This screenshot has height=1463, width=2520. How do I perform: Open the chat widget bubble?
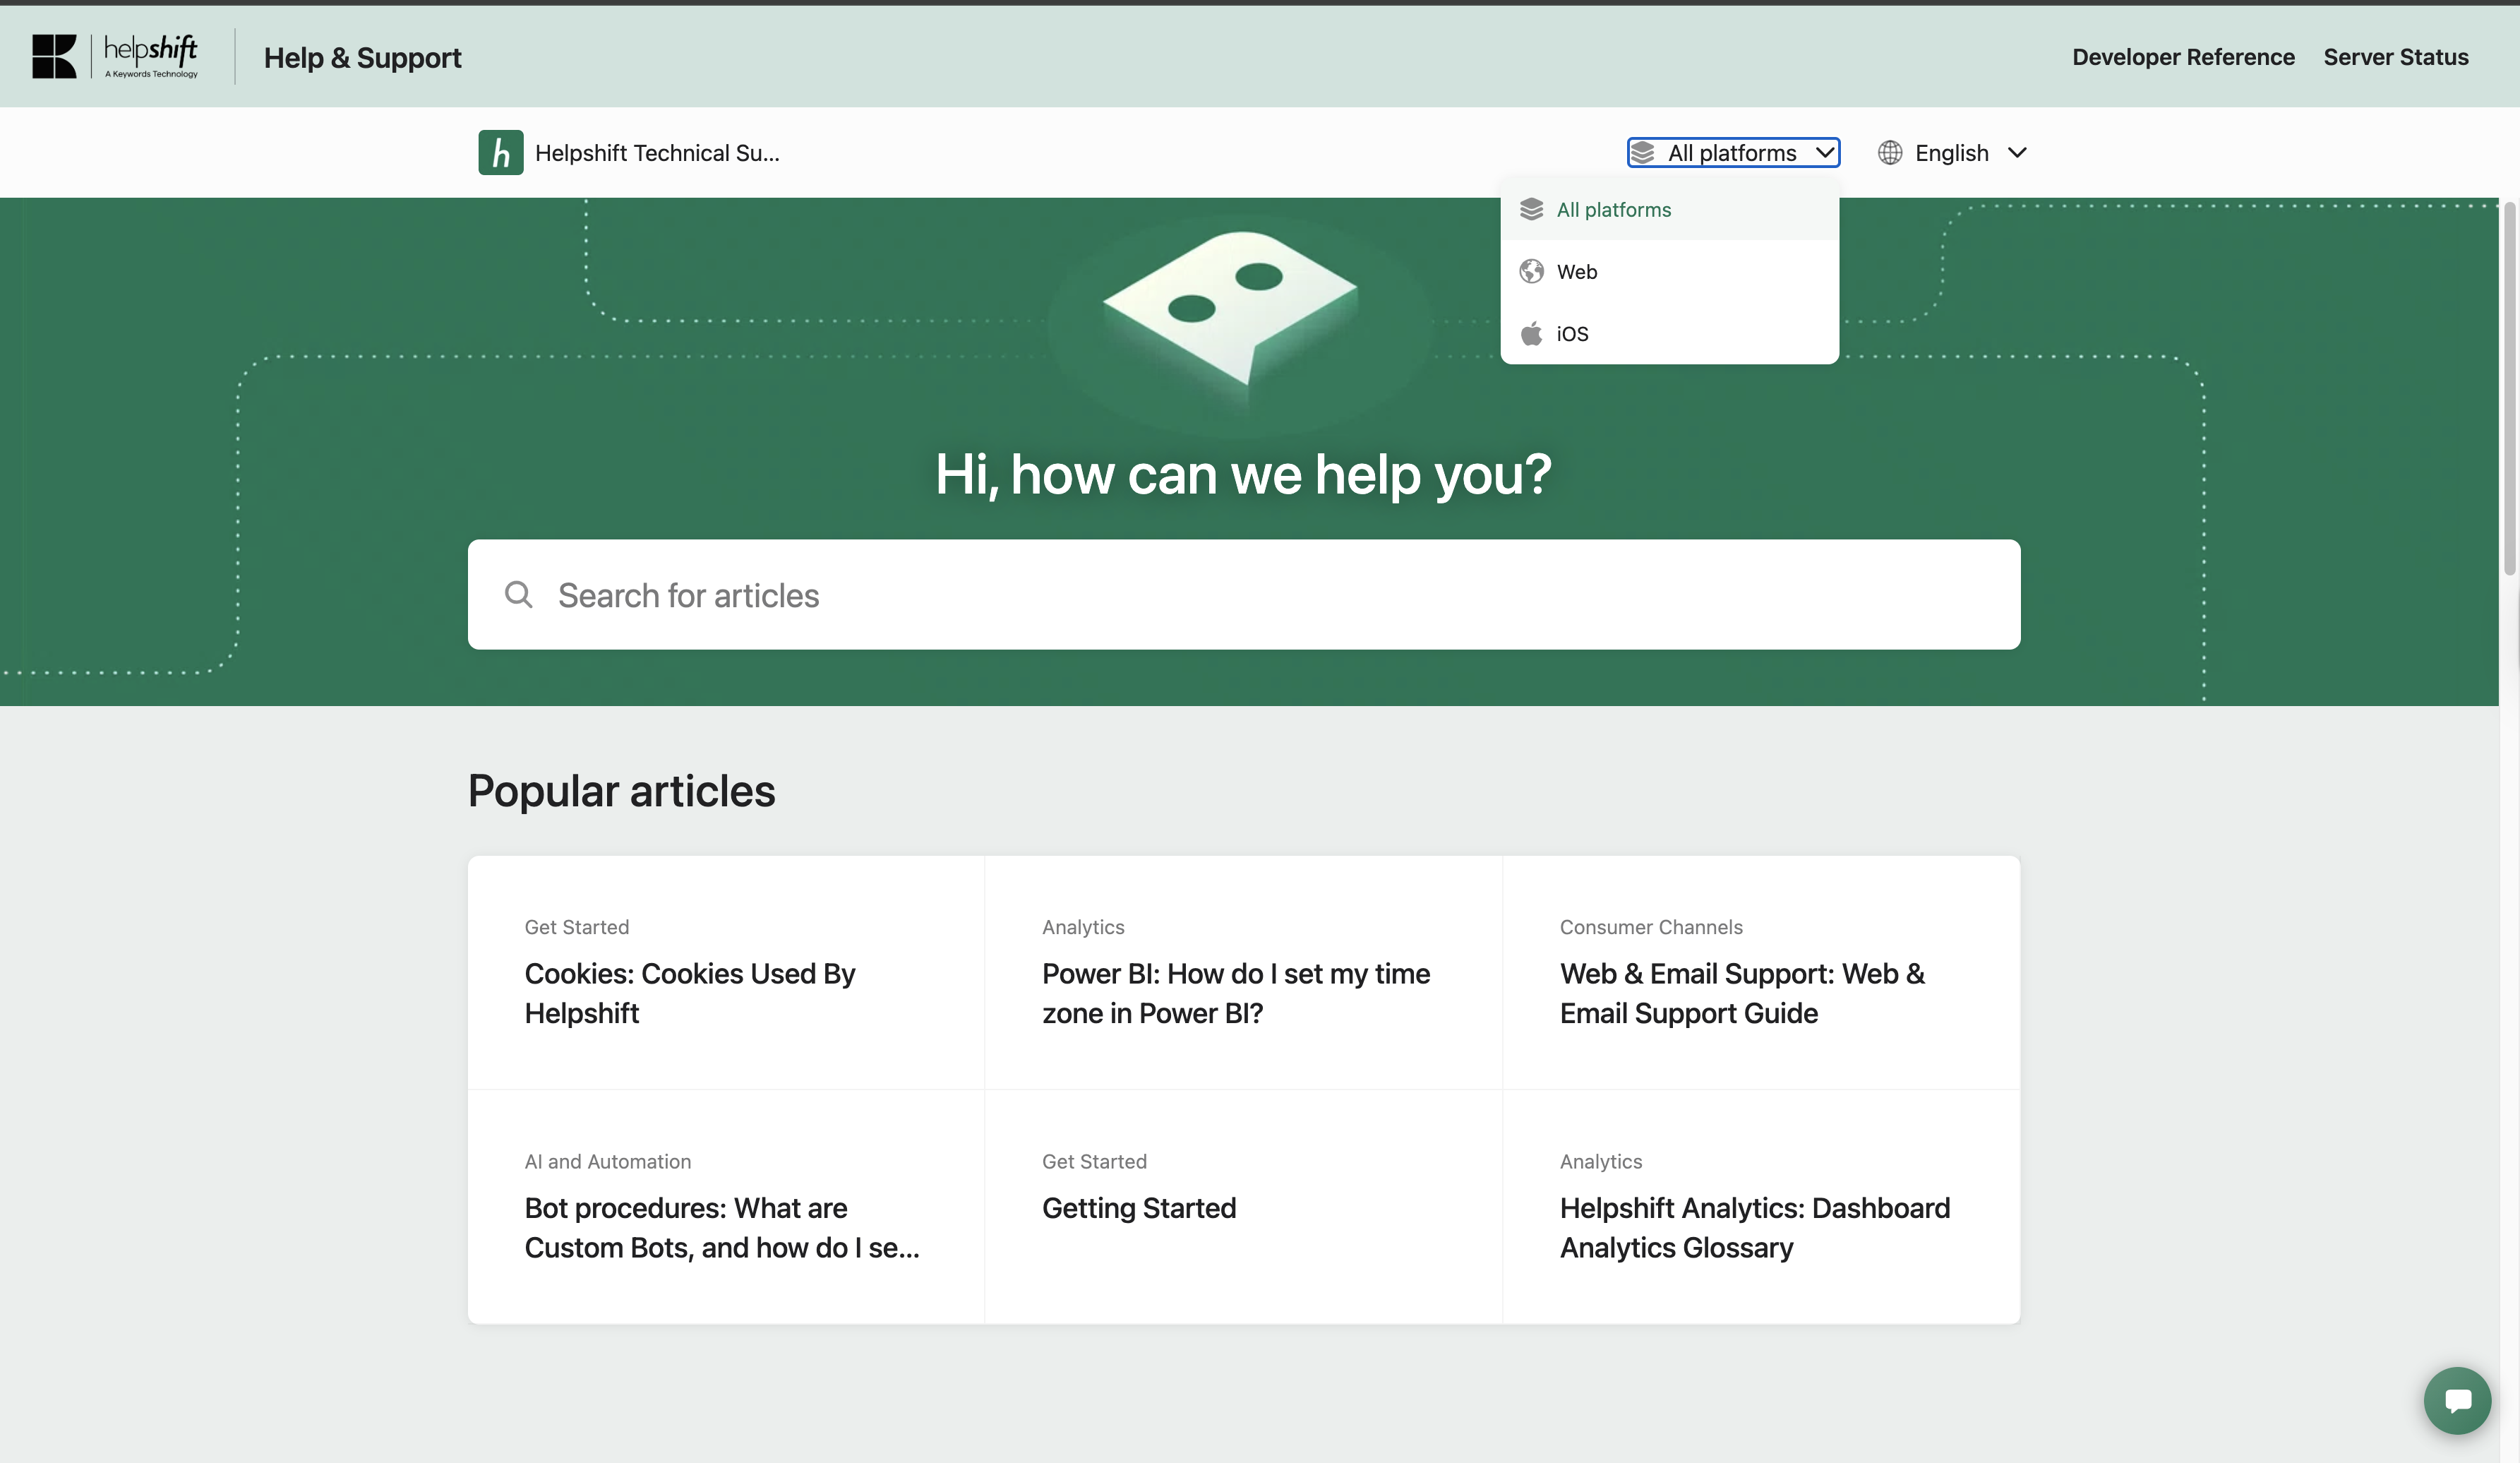point(2457,1400)
